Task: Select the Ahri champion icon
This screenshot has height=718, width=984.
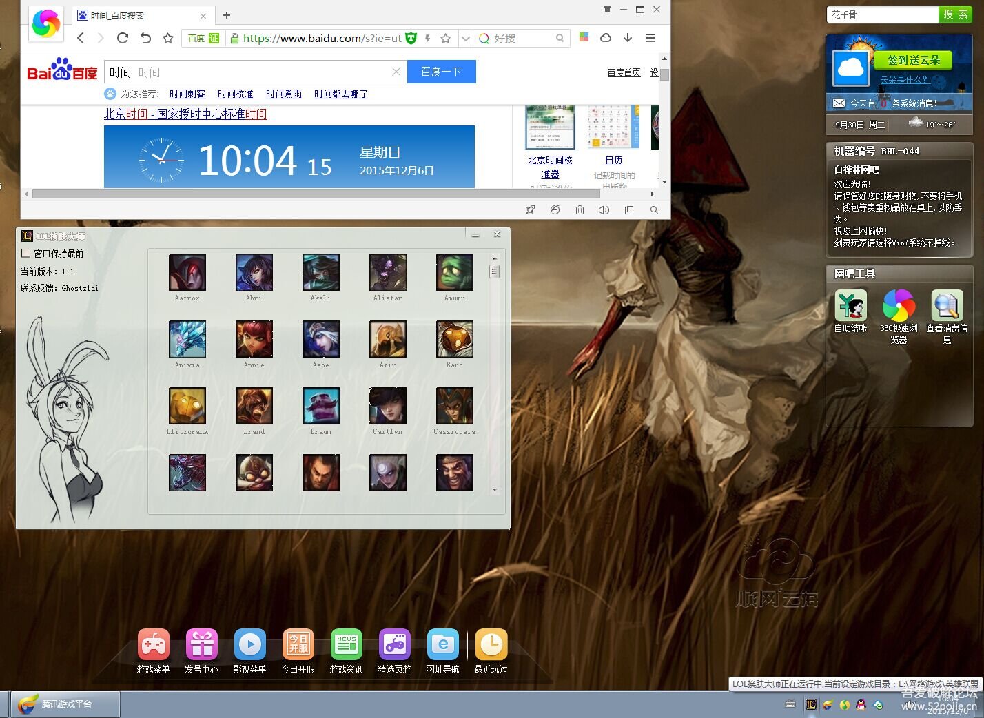Action: pyautogui.click(x=254, y=272)
